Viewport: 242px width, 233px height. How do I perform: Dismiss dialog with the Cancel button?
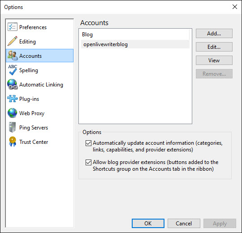point(184,223)
